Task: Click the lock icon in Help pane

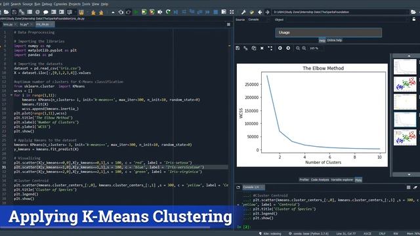Action: [x=414, y=19]
